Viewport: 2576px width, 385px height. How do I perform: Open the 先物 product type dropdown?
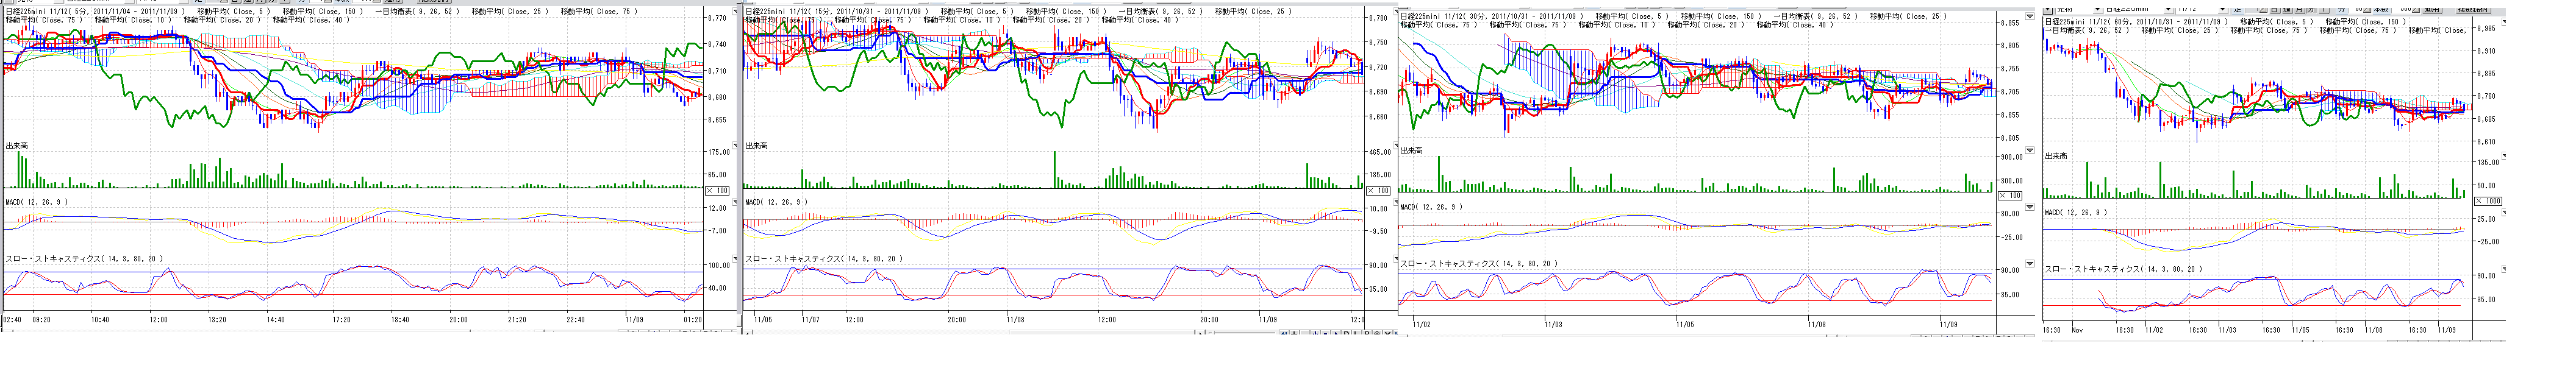click(x=2097, y=9)
